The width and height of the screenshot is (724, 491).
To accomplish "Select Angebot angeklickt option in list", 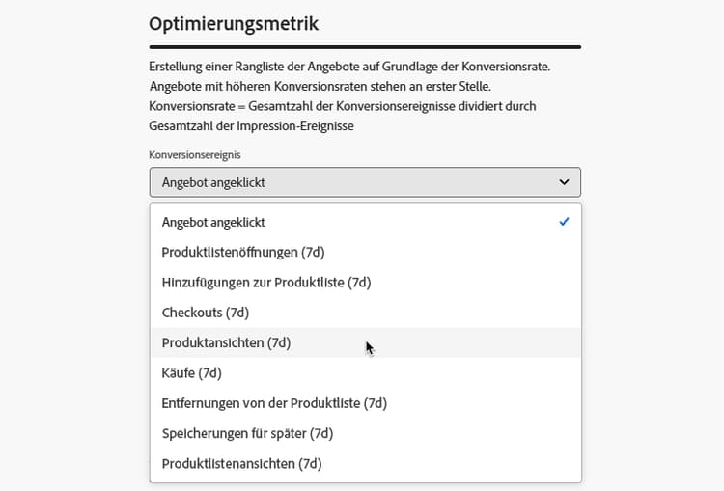I will (x=365, y=222).
